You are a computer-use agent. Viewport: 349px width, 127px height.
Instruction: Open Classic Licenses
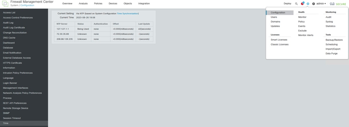(x=279, y=44)
